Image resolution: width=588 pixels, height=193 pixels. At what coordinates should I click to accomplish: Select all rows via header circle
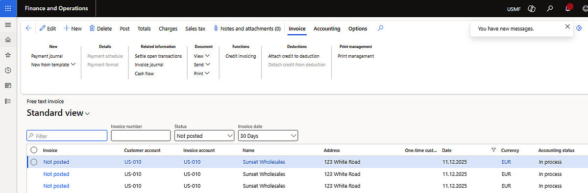click(x=34, y=150)
